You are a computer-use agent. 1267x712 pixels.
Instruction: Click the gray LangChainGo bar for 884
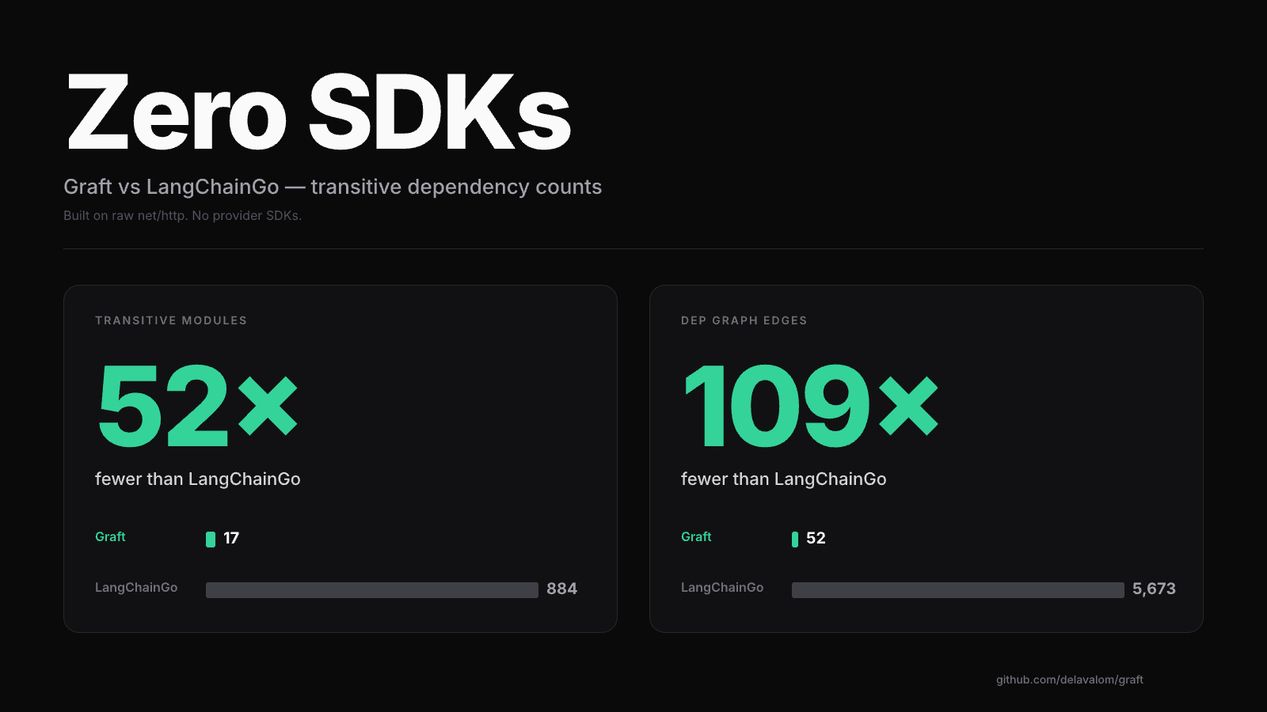(x=372, y=590)
